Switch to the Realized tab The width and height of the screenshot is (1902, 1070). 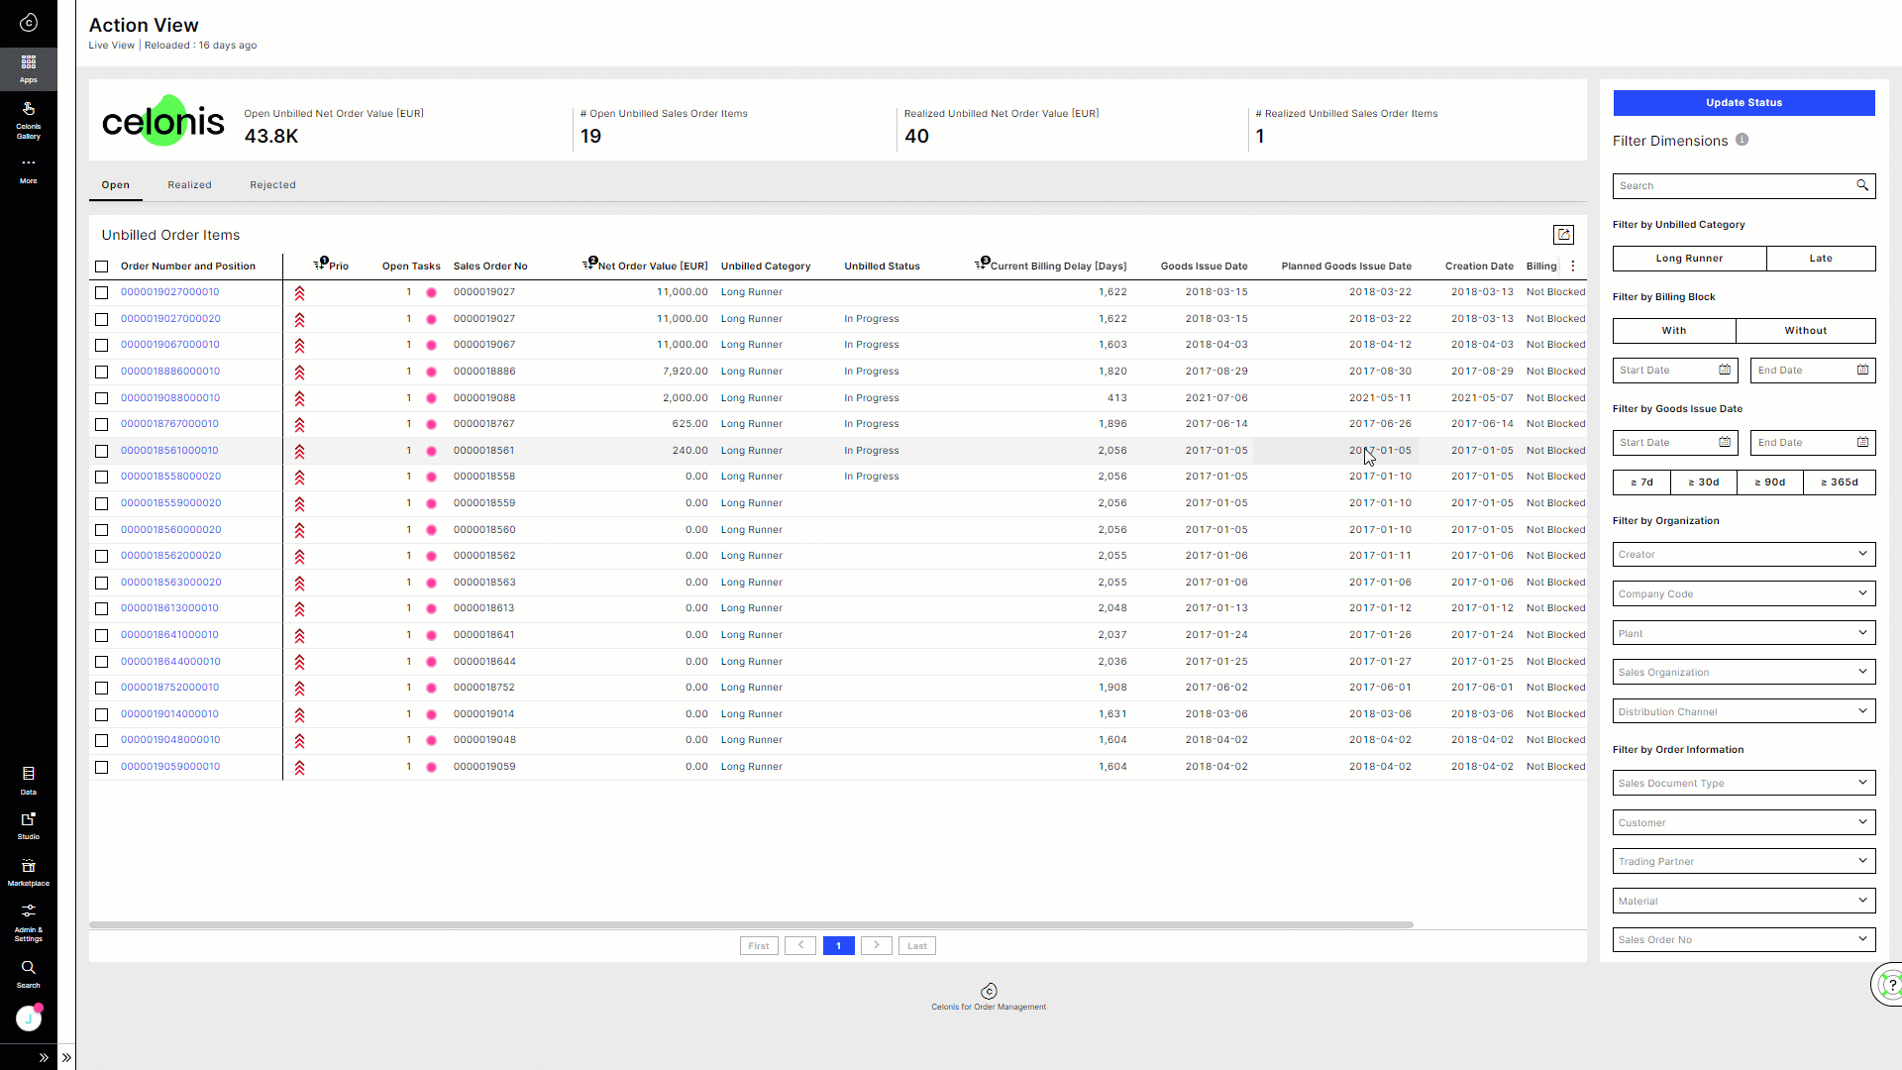(x=189, y=184)
